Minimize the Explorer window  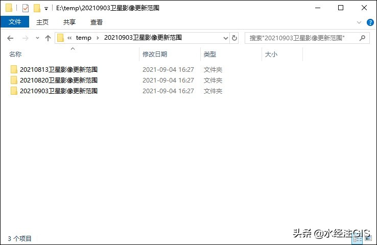(x=318, y=8)
